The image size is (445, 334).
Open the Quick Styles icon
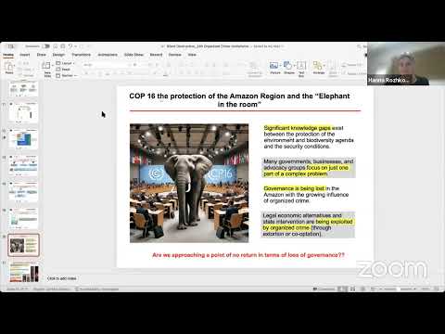point(333,68)
